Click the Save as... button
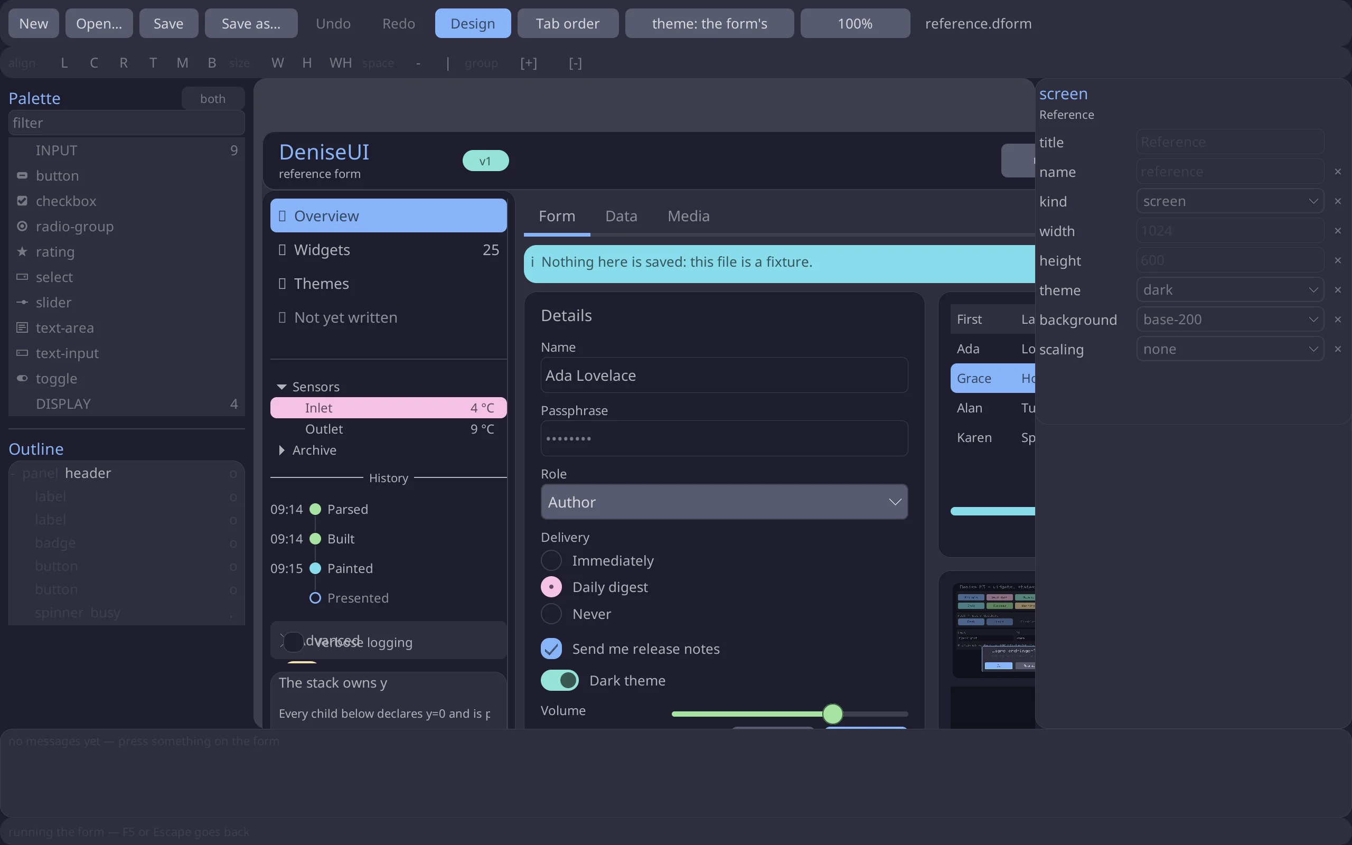This screenshot has height=845, width=1352. 251,23
